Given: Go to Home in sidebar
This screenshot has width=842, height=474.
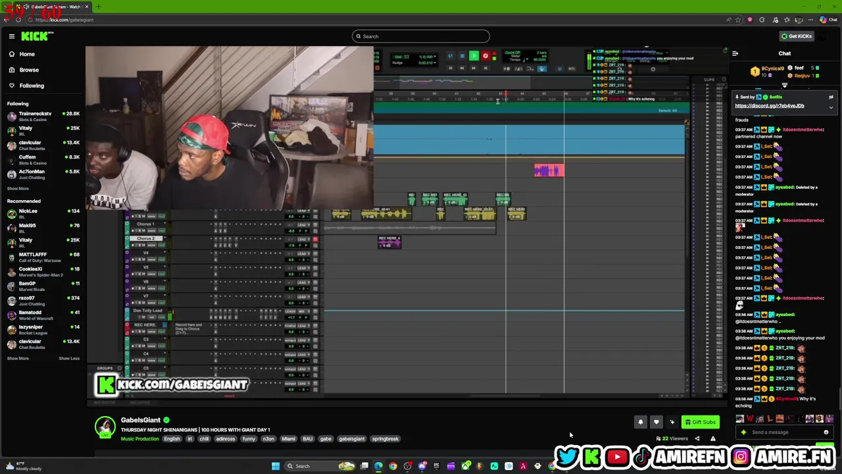Looking at the screenshot, I should [27, 54].
